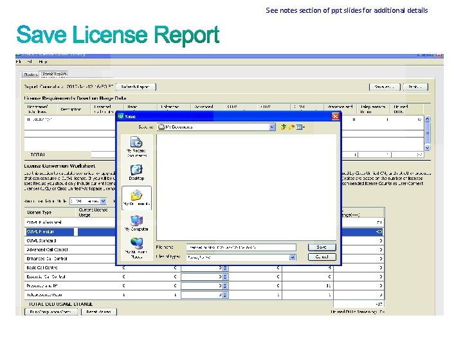Cancel the Save dialog
The image size is (463, 347).
[x=322, y=257]
